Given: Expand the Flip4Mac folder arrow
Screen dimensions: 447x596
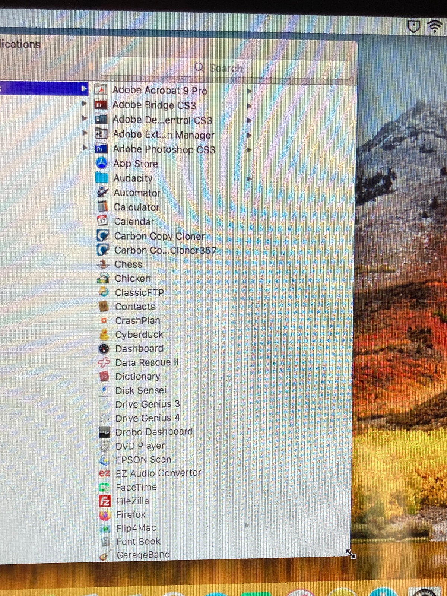Looking at the screenshot, I should (247, 526).
